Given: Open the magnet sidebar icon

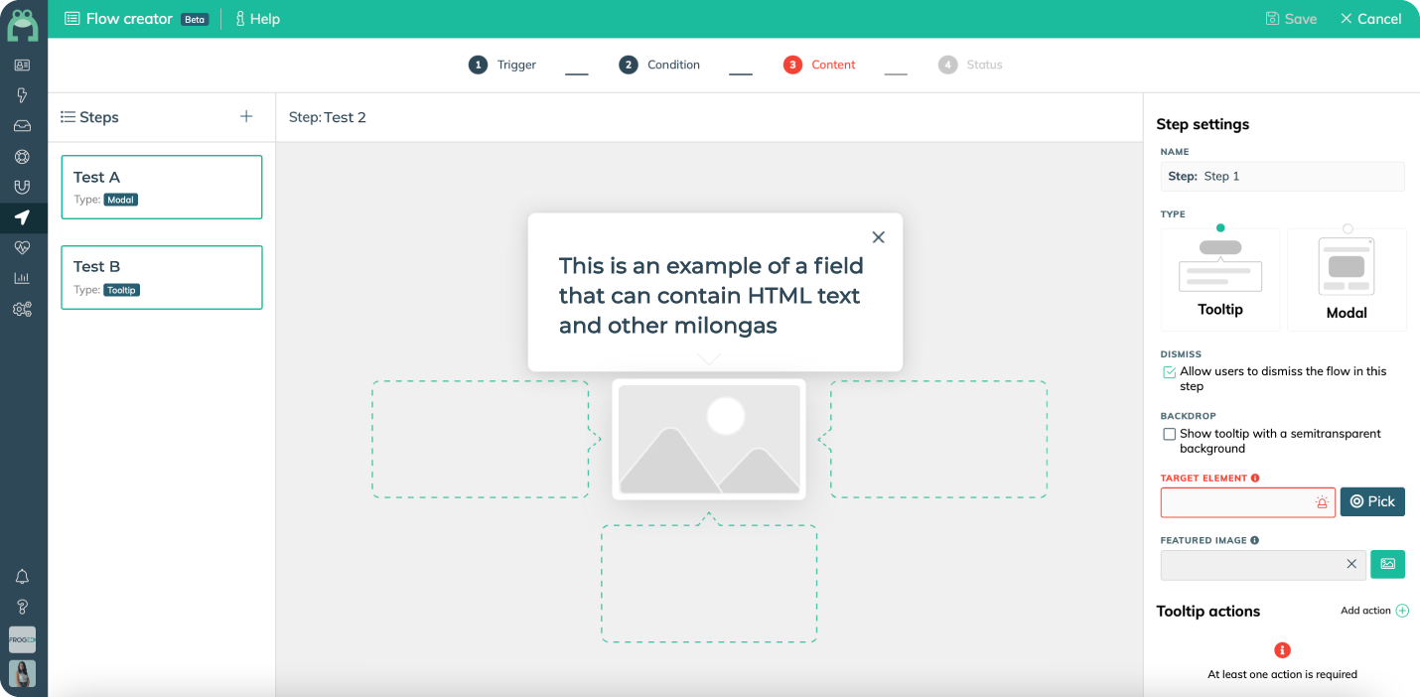Looking at the screenshot, I should click(x=22, y=187).
